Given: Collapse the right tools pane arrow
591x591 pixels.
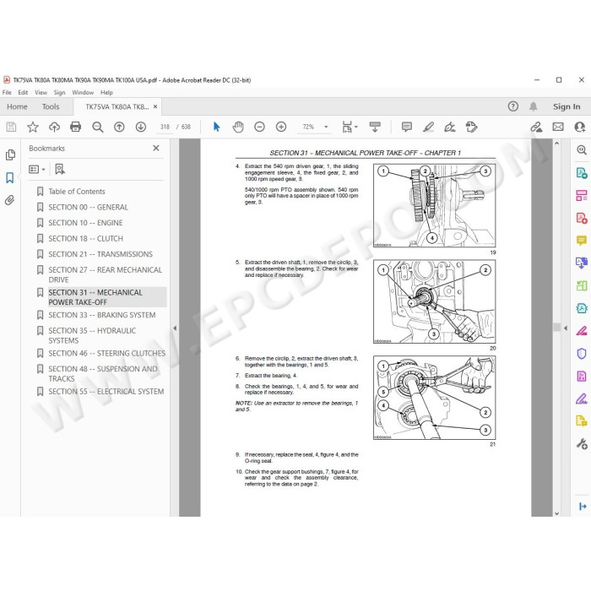Looking at the screenshot, I should pyautogui.click(x=566, y=328).
